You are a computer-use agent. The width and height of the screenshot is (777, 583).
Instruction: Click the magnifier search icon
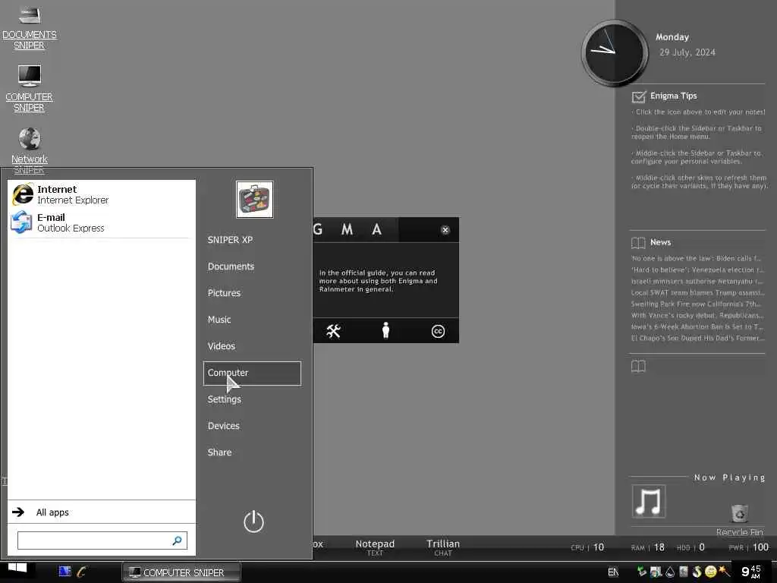click(177, 540)
